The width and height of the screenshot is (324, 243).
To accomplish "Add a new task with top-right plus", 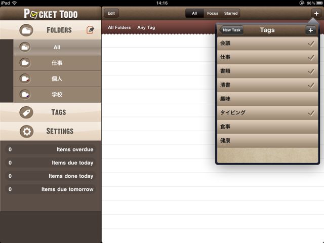I will pos(316,14).
